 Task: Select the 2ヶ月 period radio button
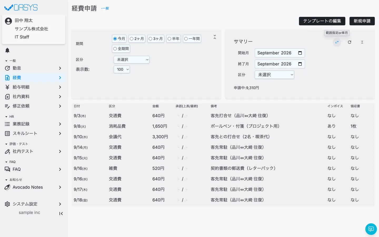point(132,39)
